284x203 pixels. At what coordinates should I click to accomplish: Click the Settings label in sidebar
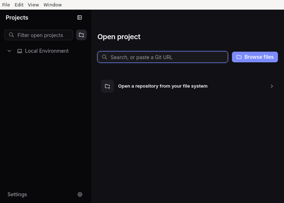[17, 194]
